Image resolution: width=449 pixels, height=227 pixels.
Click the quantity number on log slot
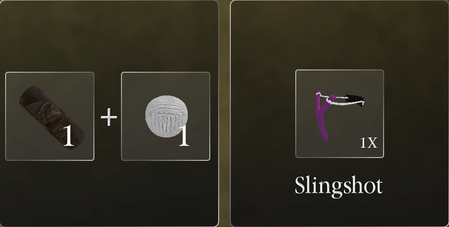(x=68, y=136)
